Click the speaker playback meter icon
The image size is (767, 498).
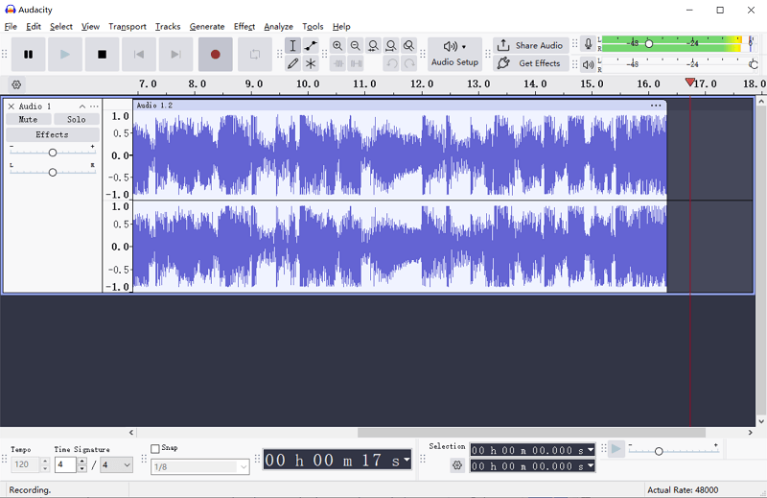(589, 64)
